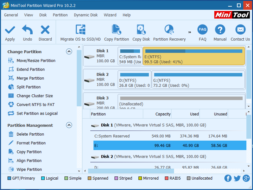Click the Undo arrow icon
Image resolution: width=253 pixels, height=190 pixels.
click(x=27, y=30)
